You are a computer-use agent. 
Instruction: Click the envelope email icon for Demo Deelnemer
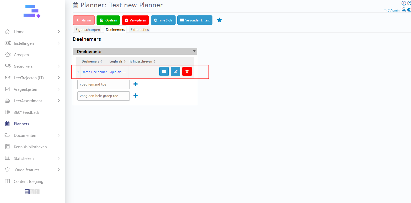tap(164, 71)
